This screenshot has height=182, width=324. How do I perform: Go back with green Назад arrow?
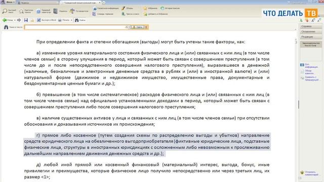click(8, 20)
